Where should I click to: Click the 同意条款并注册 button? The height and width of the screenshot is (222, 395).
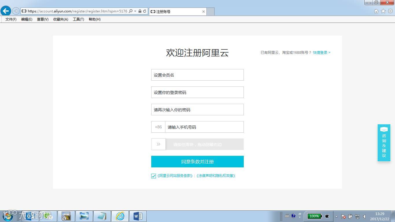coord(197,162)
